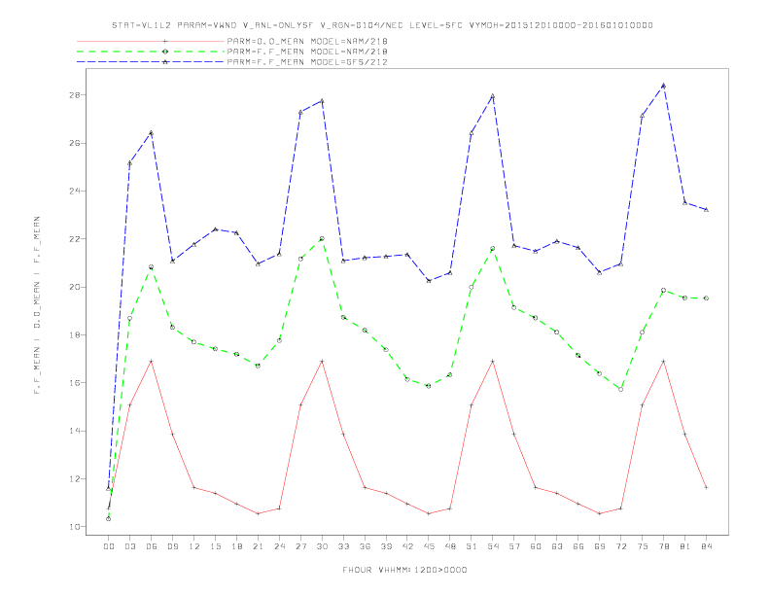Click x-axis forecast hour label 54
Screen dimensions: 770x595
[x=493, y=546]
